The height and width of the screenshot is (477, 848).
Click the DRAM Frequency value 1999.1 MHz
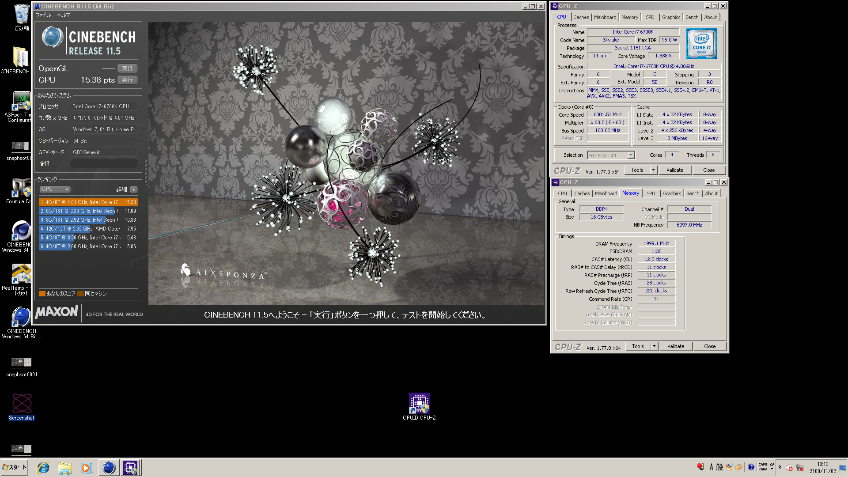coord(656,243)
